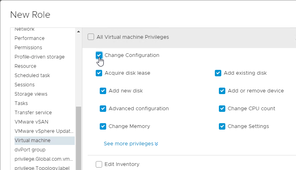Uncheck Add or remove device privilege
This screenshot has width=296, height=170.
point(222,91)
